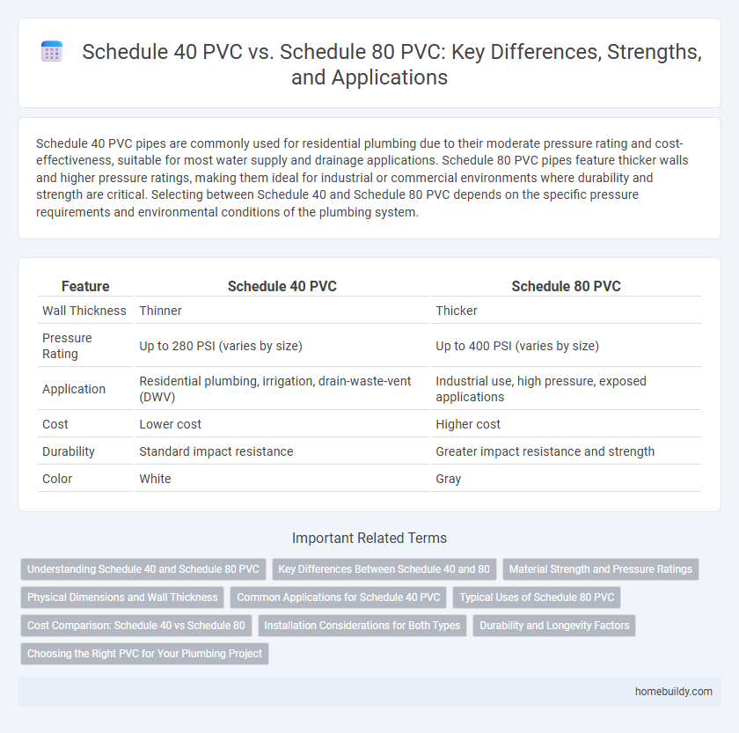Select the 'Feature' table header
Image resolution: width=739 pixels, height=733 pixels.
[85, 286]
